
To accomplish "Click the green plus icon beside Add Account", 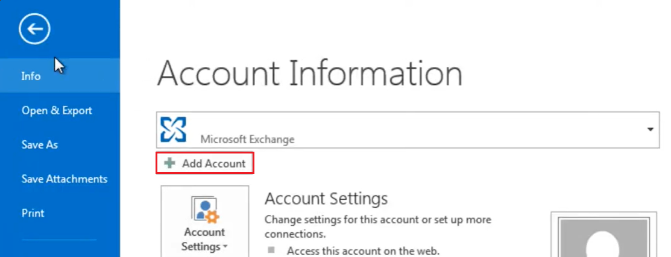I will [171, 164].
